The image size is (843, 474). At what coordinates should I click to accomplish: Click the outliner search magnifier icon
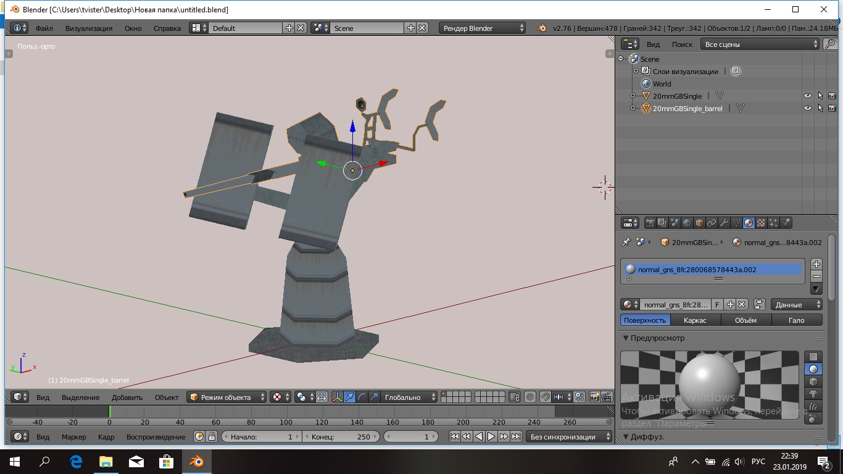[x=830, y=44]
